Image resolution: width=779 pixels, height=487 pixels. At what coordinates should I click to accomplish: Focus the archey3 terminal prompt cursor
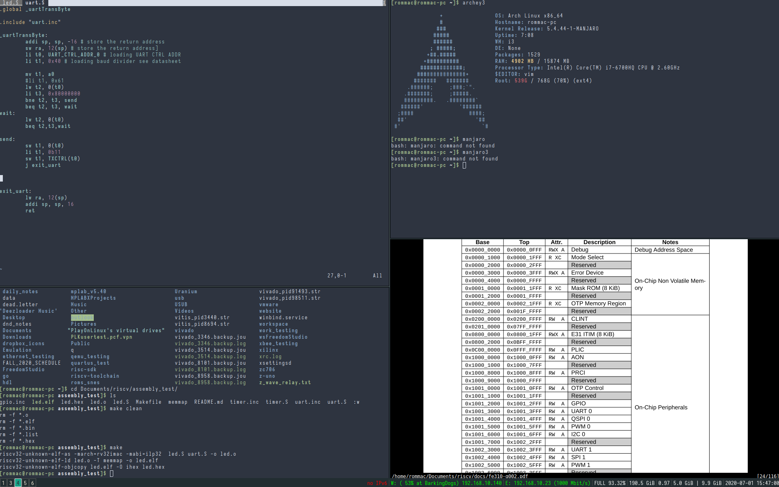tap(464, 165)
